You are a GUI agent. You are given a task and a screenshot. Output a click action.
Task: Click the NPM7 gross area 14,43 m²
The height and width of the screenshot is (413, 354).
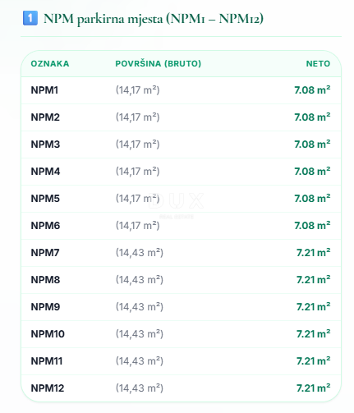(x=140, y=253)
